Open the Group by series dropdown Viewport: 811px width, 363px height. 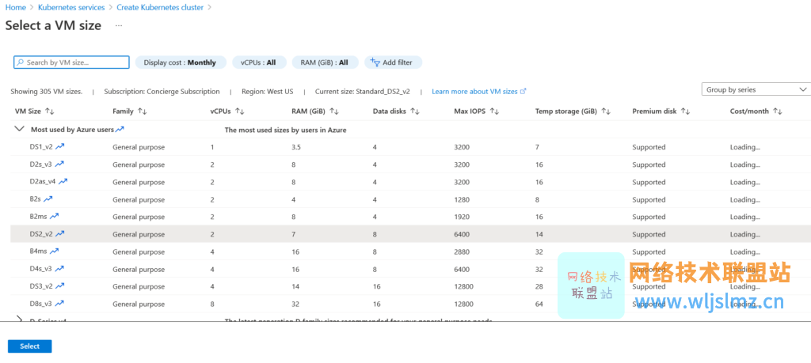click(756, 89)
